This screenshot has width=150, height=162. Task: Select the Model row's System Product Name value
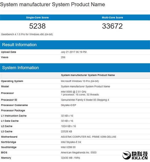[85, 86]
